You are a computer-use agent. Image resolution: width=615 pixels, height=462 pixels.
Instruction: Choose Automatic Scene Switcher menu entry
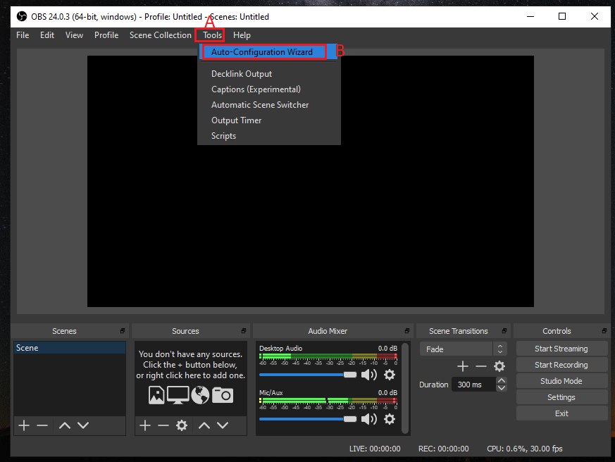260,105
